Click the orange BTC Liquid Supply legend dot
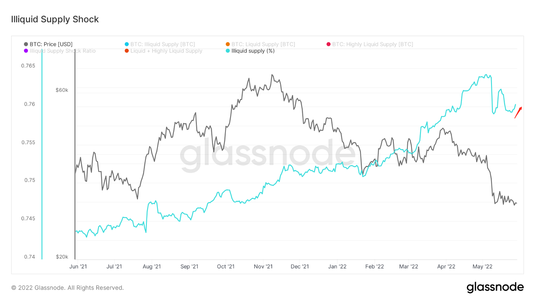535x301 pixels. 228,44
